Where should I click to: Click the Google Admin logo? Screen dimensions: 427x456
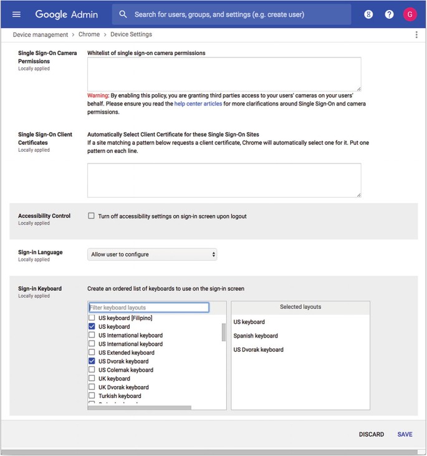(67, 14)
